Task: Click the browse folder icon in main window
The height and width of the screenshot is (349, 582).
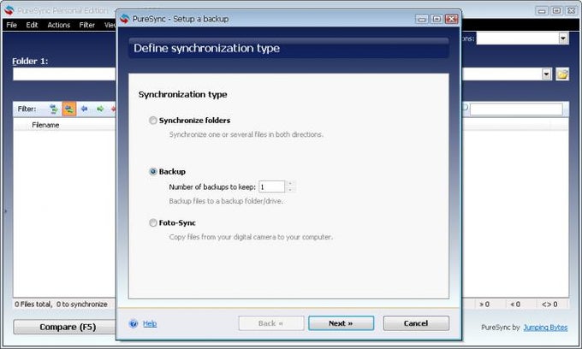Action: pyautogui.click(x=562, y=74)
